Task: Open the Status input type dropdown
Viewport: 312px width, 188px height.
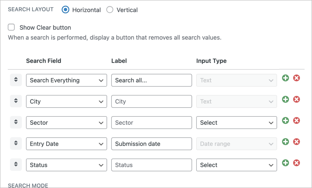Action: [x=236, y=165]
